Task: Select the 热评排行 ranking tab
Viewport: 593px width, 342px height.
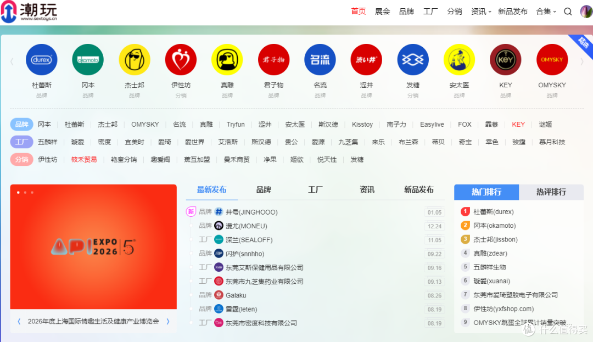Action: pyautogui.click(x=551, y=192)
